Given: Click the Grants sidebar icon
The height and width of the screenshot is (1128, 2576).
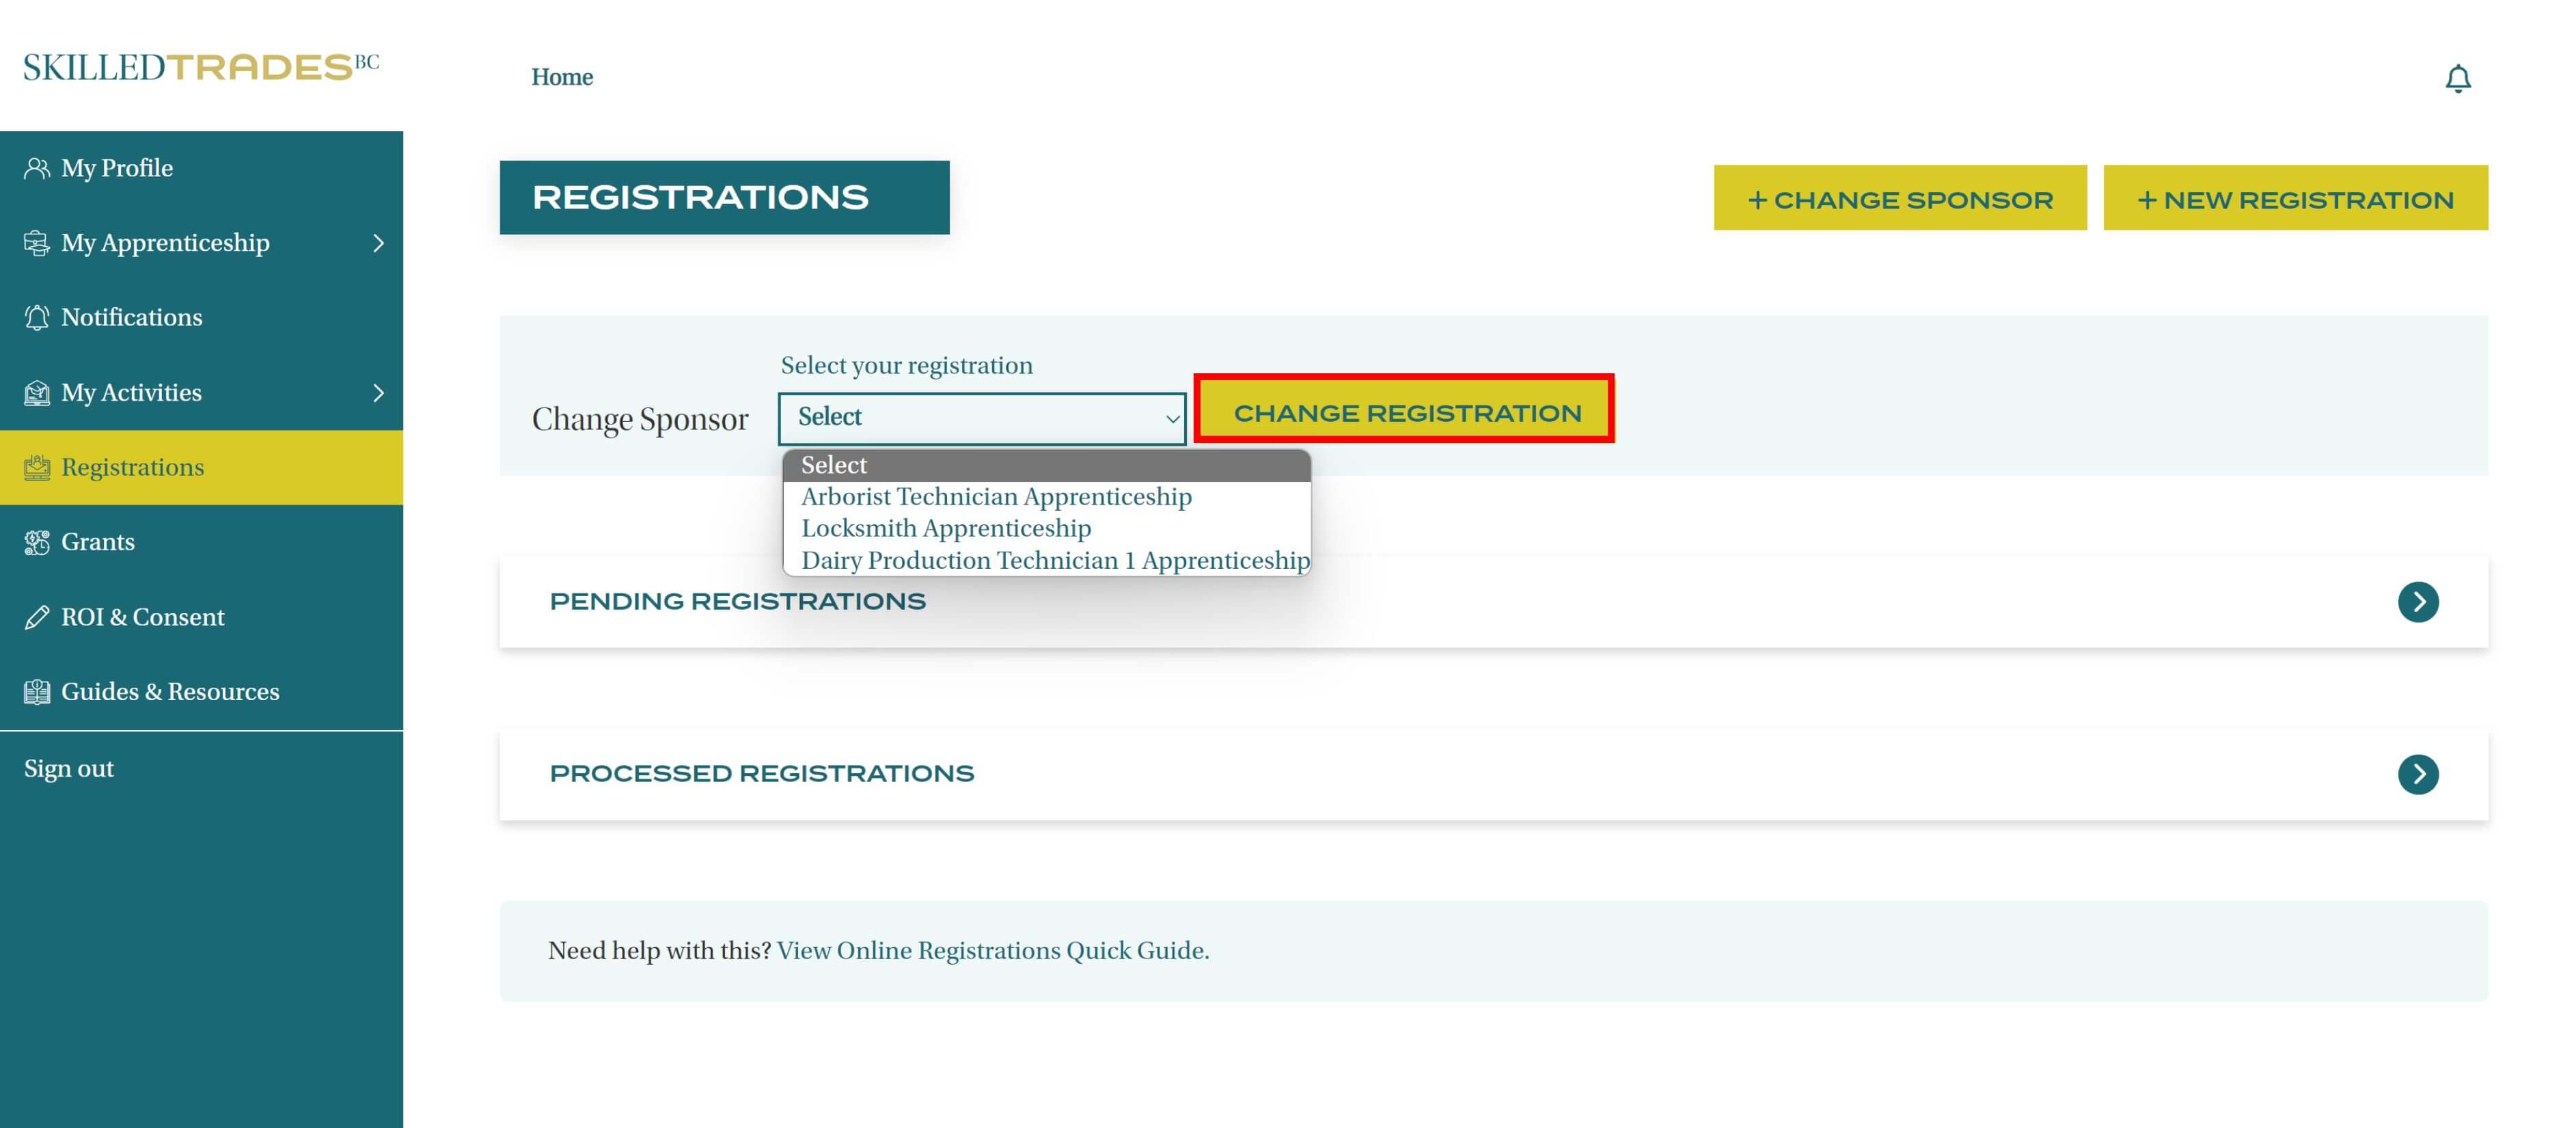Looking at the screenshot, I should coord(37,543).
